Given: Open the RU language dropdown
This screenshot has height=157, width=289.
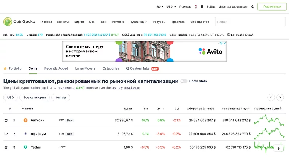Looking at the screenshot, I should tap(160, 6).
